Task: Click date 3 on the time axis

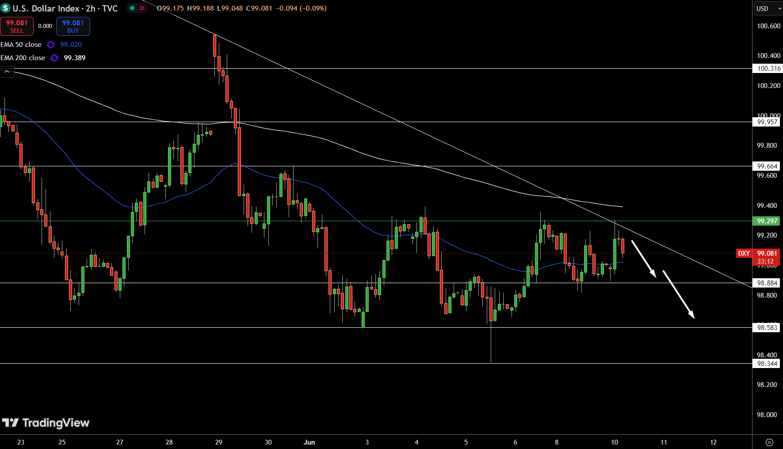Action: pos(367,442)
